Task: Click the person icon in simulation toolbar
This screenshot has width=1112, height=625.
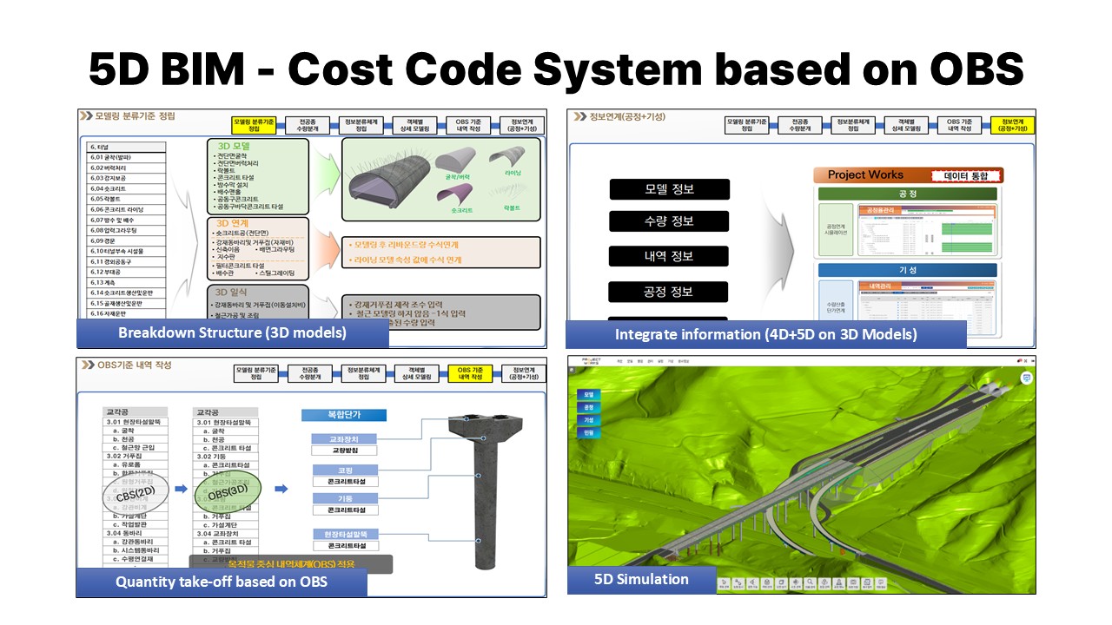Action: 839,582
